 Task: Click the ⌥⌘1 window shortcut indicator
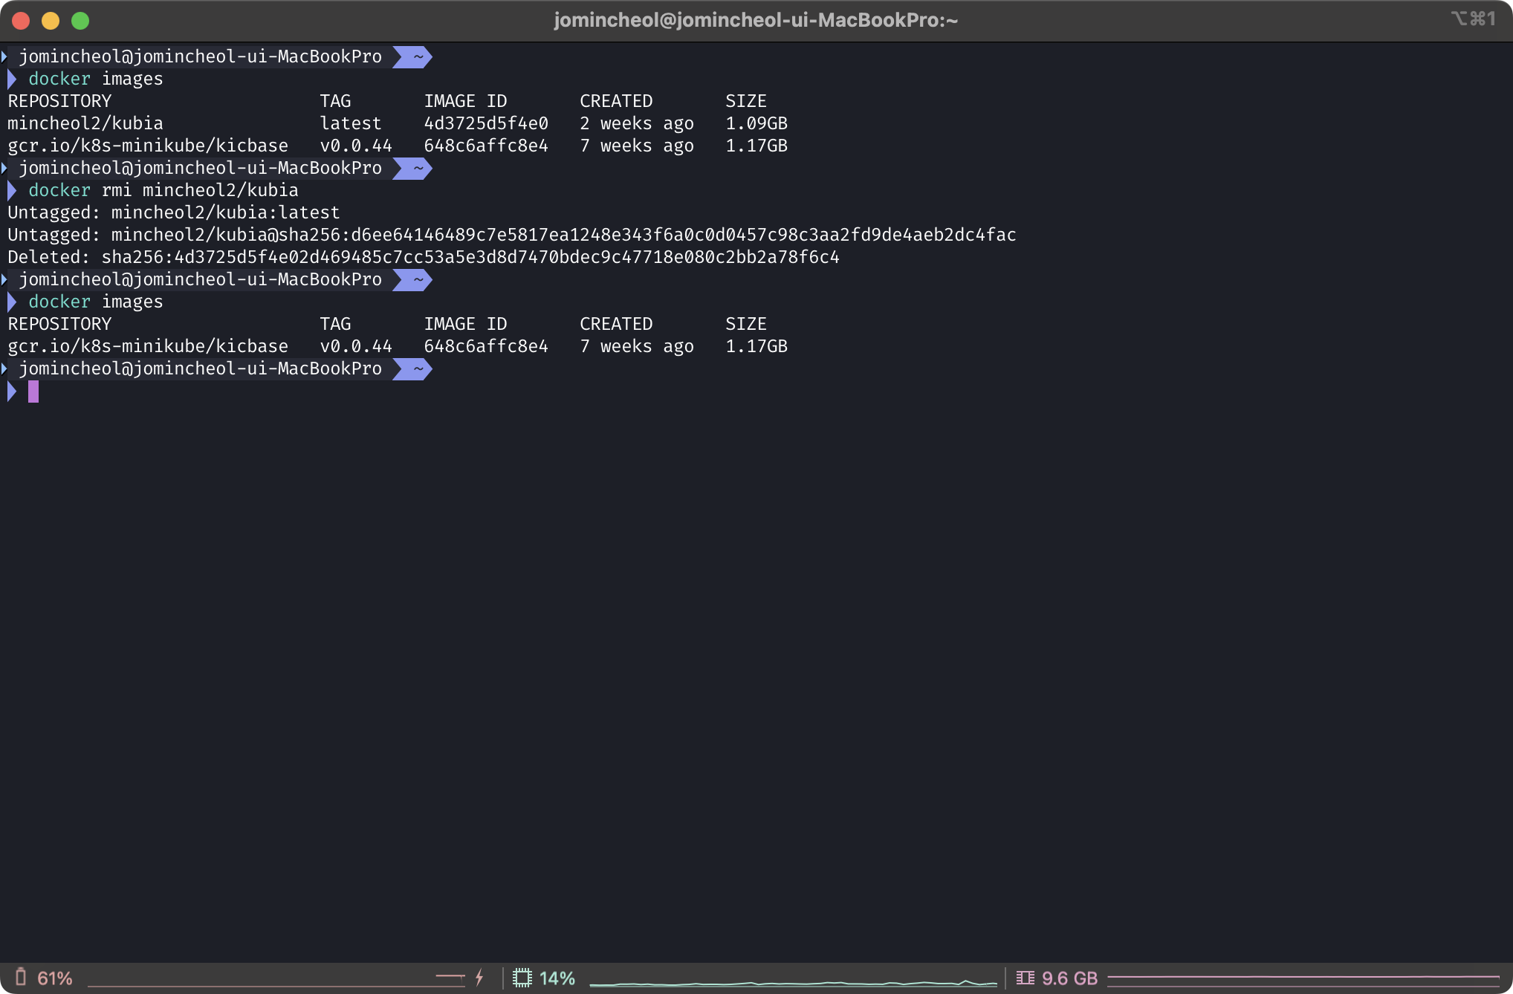1473,19
